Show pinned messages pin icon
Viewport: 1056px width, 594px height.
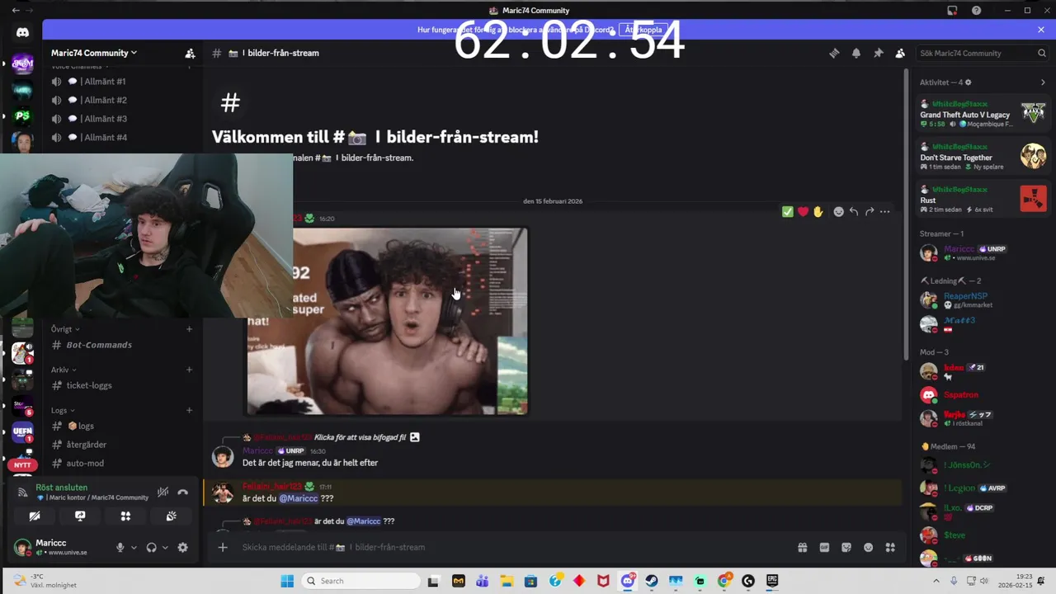[878, 53]
